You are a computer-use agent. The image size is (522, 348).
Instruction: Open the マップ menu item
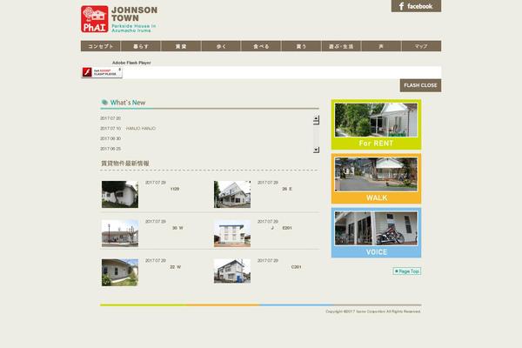click(x=421, y=46)
